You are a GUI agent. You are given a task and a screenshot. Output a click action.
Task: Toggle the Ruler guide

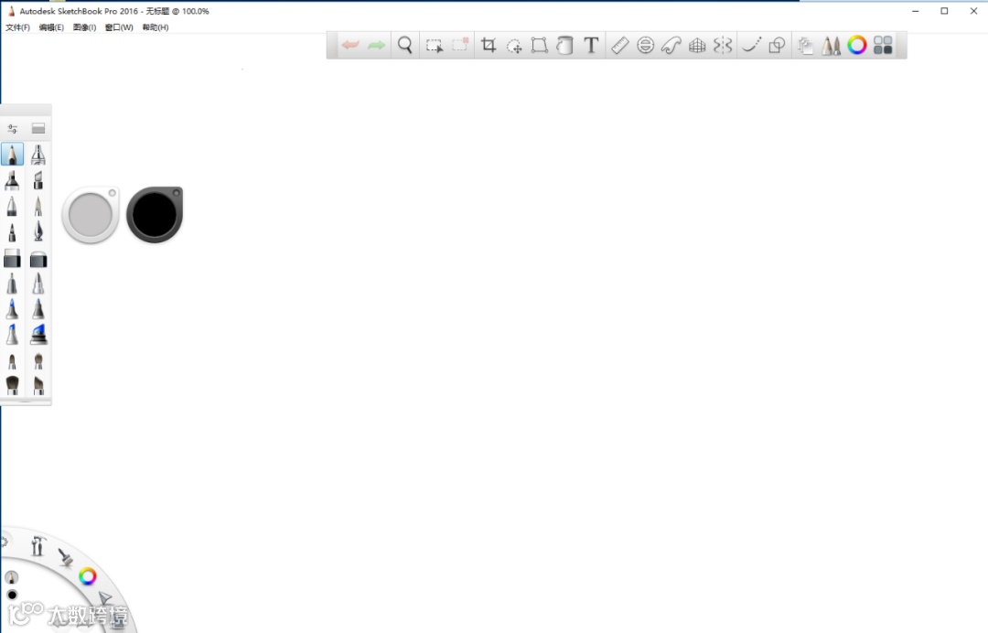pyautogui.click(x=620, y=45)
